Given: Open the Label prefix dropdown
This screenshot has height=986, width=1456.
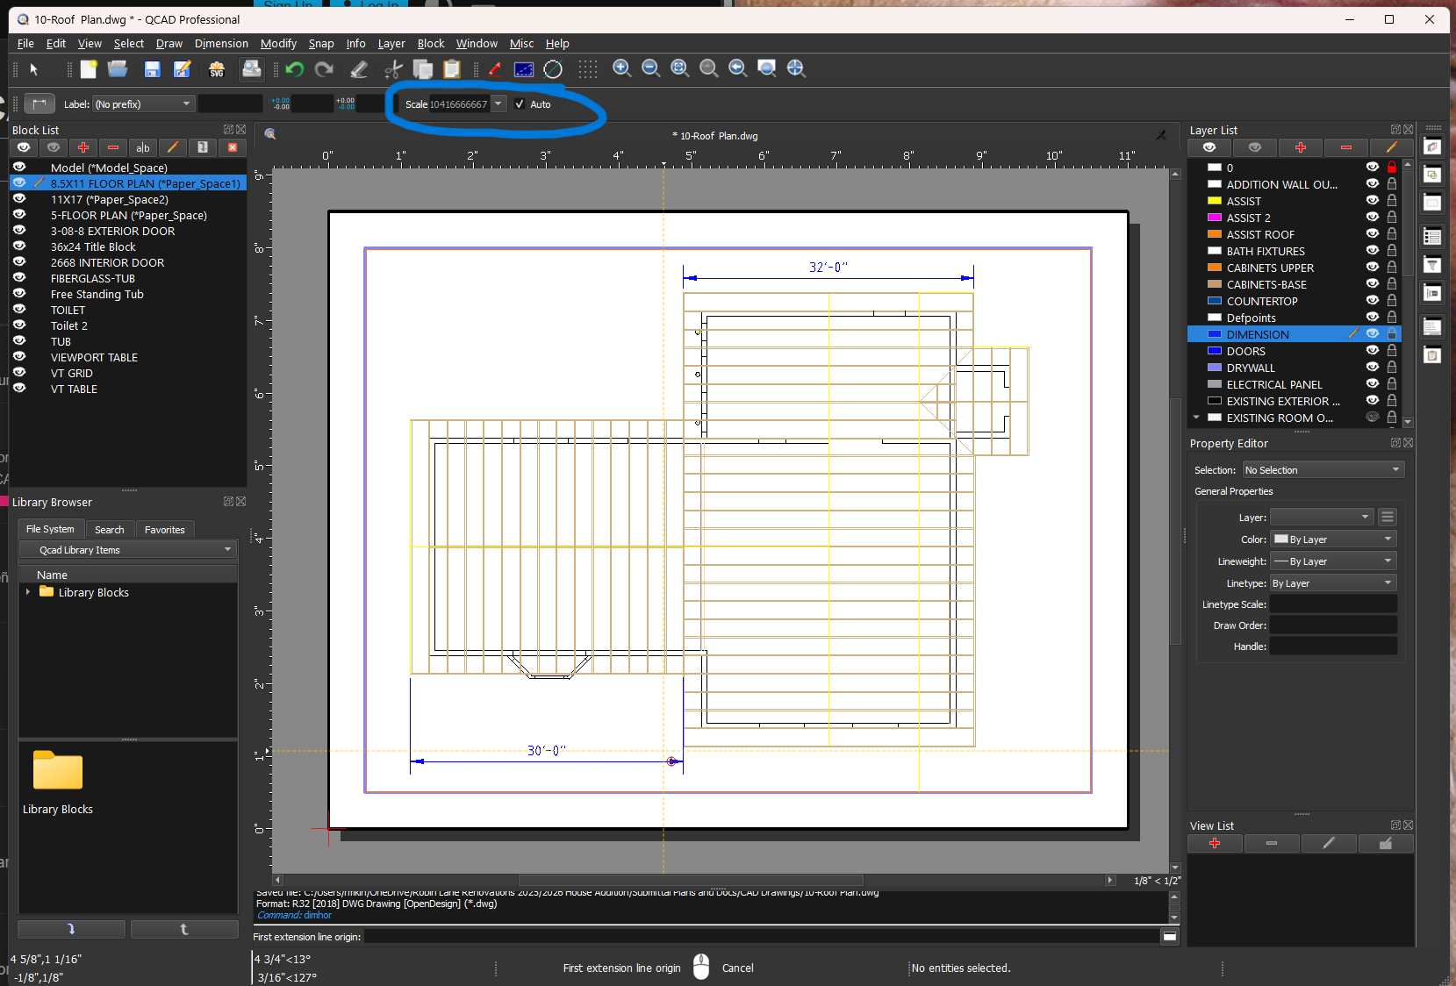Looking at the screenshot, I should click(x=144, y=104).
